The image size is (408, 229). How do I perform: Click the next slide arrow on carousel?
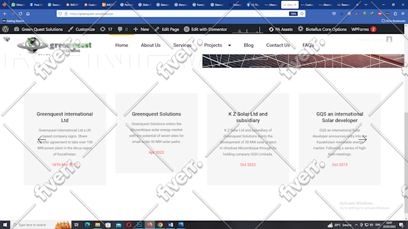point(362,139)
